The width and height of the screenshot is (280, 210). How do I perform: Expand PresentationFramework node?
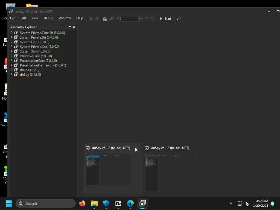point(11,65)
